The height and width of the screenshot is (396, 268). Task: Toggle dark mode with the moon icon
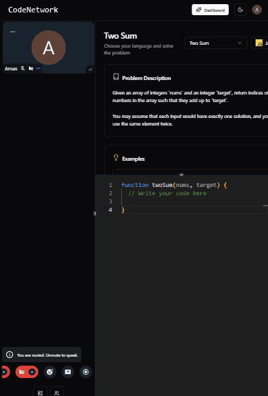[240, 10]
